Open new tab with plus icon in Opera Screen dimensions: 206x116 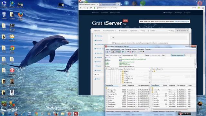coord(122,4)
